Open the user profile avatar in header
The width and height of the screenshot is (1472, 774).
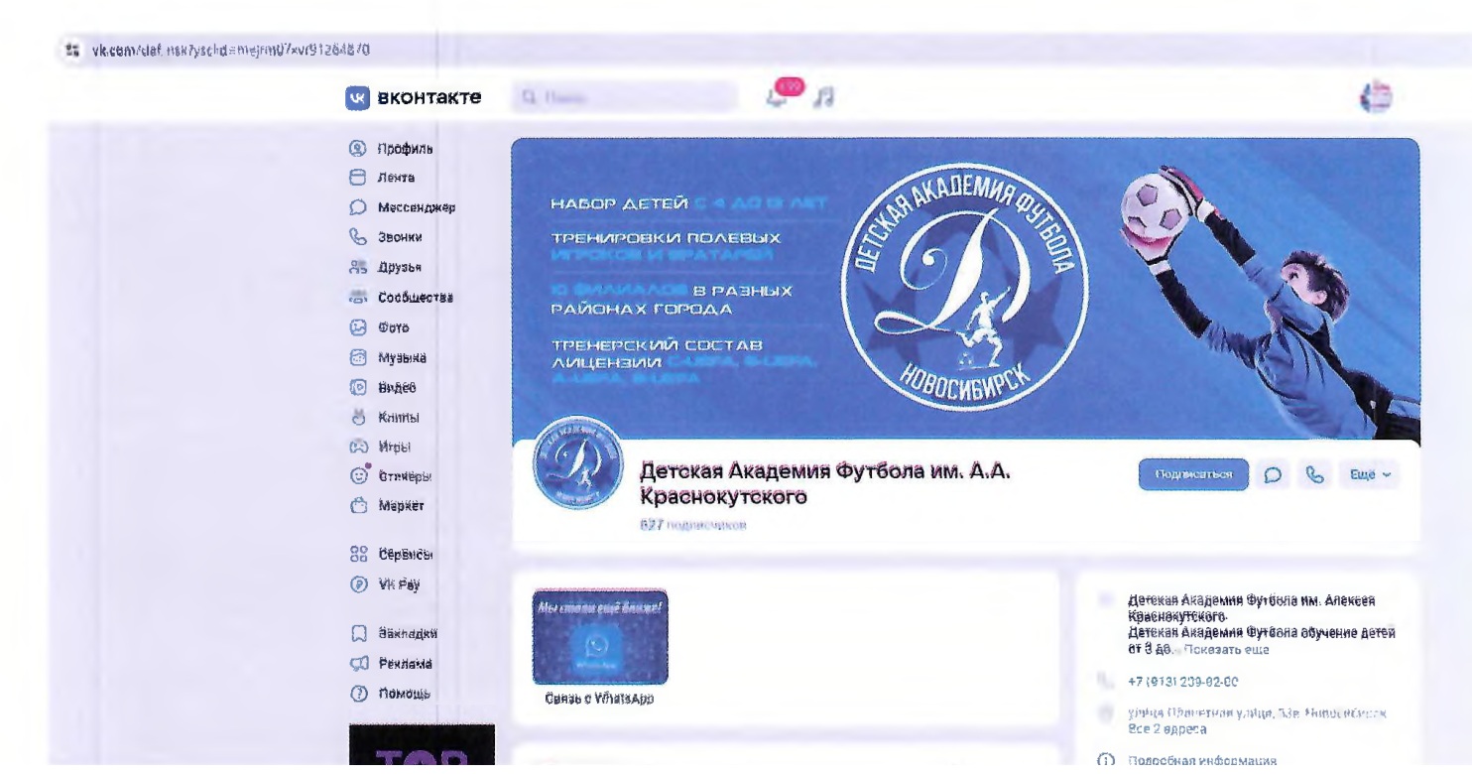(1378, 96)
